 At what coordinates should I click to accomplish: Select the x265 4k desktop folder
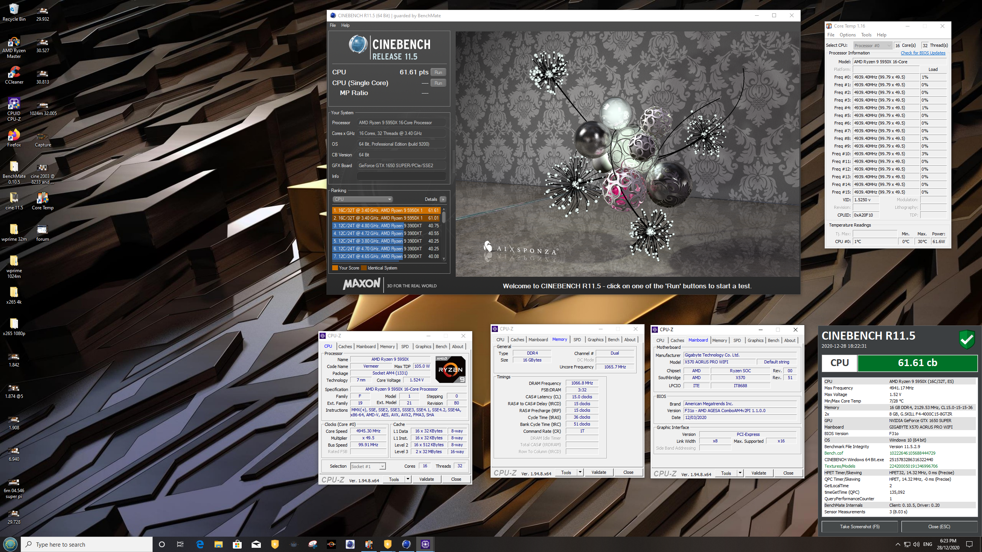point(14,295)
